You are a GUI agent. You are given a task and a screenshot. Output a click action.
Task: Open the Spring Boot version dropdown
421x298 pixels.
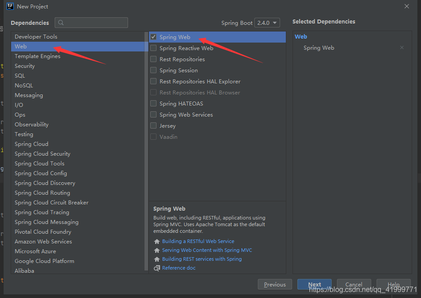coord(267,23)
